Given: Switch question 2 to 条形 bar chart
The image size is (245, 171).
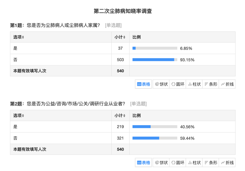Looking at the screenshot, I should [x=211, y=163].
